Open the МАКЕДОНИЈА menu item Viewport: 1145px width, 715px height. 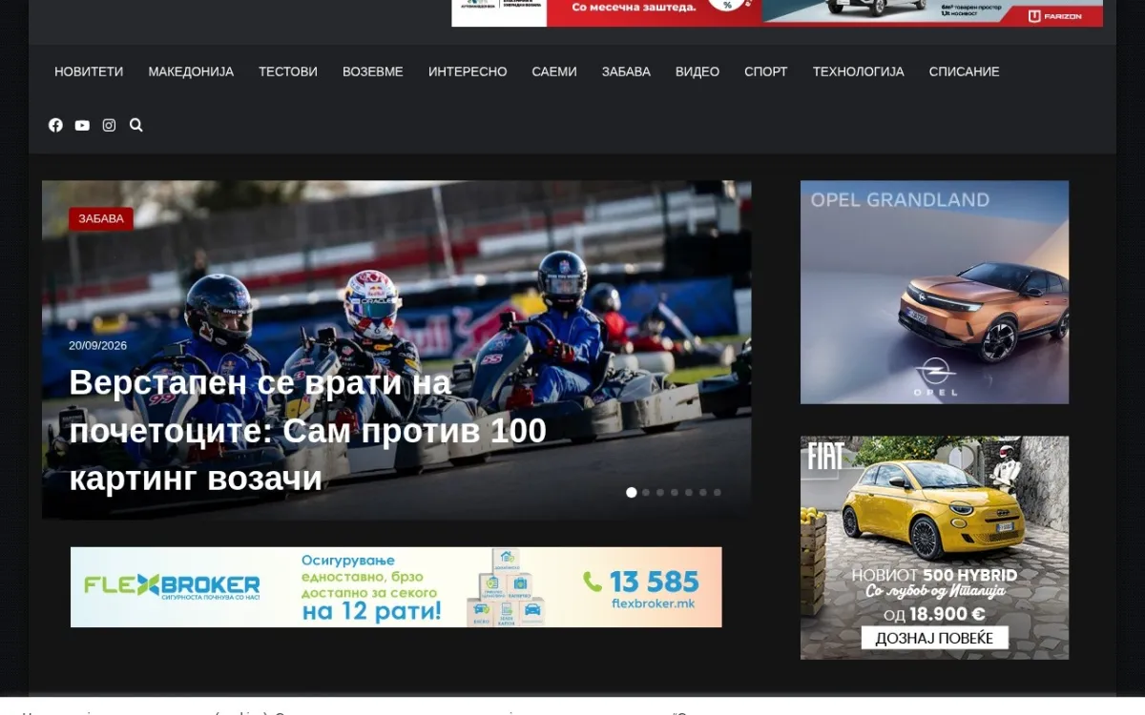coord(191,71)
